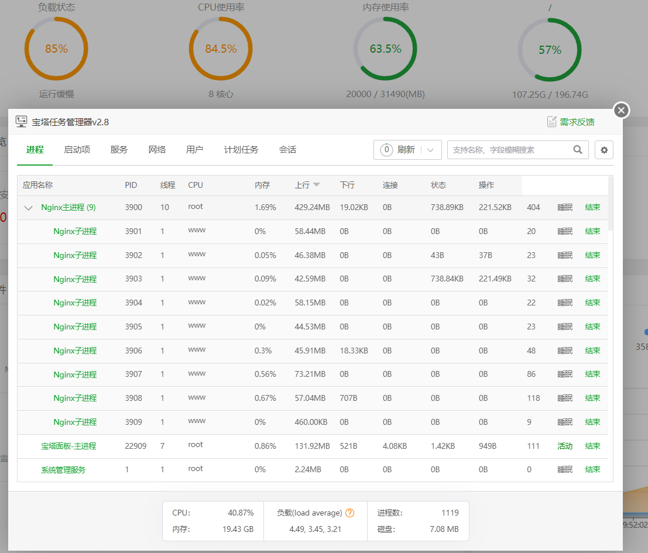The image size is (648, 553).
Task: End the 宝塔面板-主进程 process
Action: pyautogui.click(x=592, y=446)
